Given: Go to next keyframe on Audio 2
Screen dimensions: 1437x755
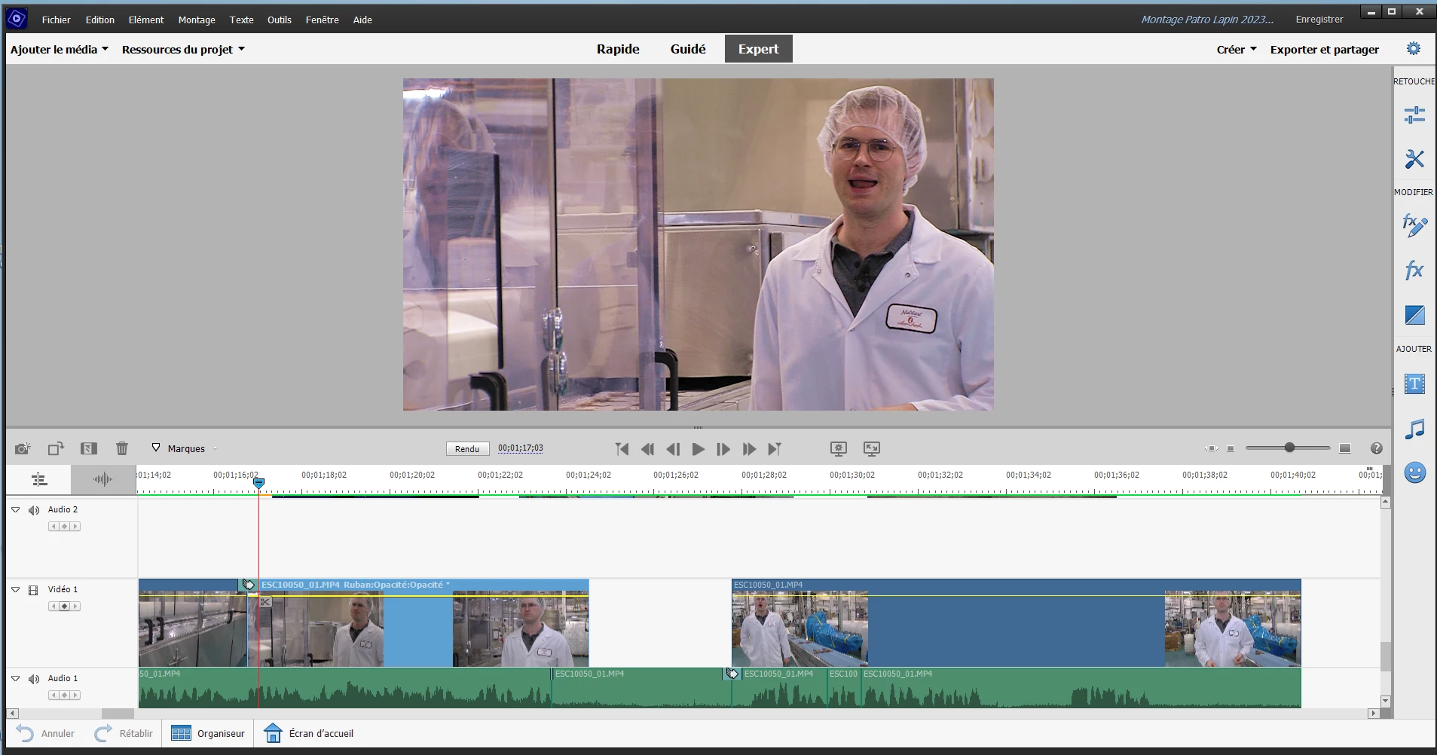Looking at the screenshot, I should [x=75, y=527].
